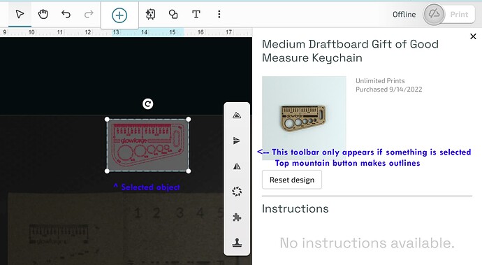Viewport: 482px width, 265px height.
Task: Click the offline cloud status icon
Action: coord(434,14)
